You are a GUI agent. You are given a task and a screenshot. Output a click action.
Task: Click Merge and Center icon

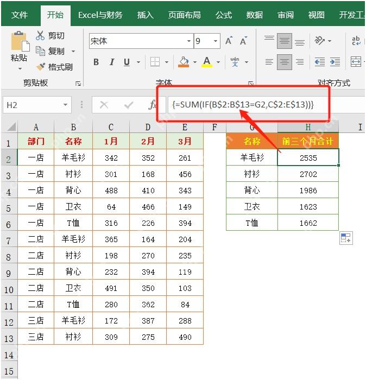[x=356, y=62]
